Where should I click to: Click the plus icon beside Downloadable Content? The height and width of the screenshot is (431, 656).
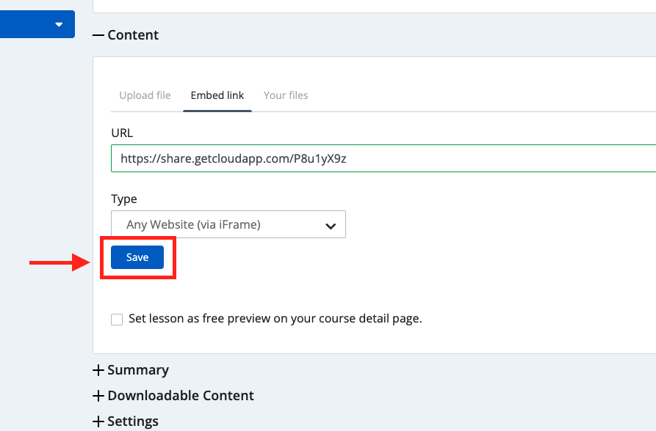98,396
